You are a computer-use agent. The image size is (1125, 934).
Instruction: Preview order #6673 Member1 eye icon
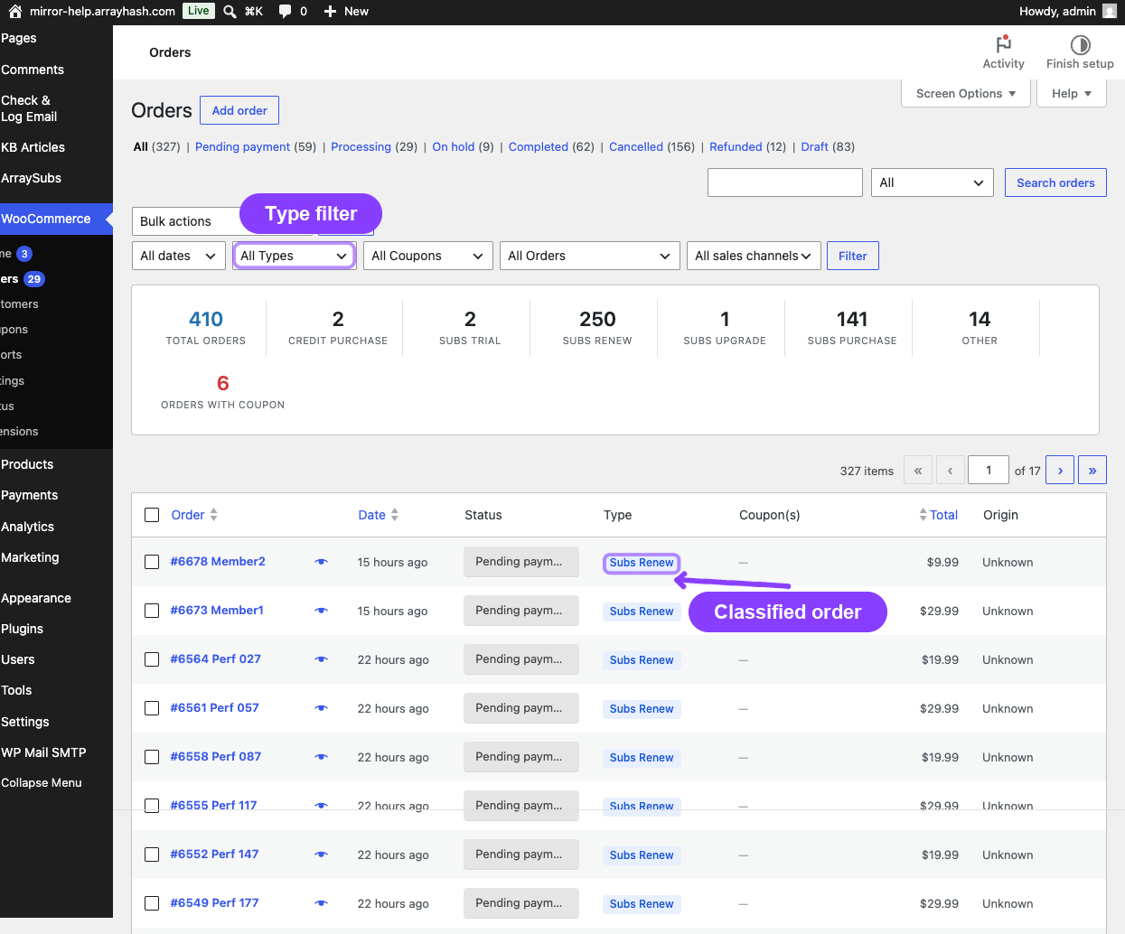click(321, 611)
